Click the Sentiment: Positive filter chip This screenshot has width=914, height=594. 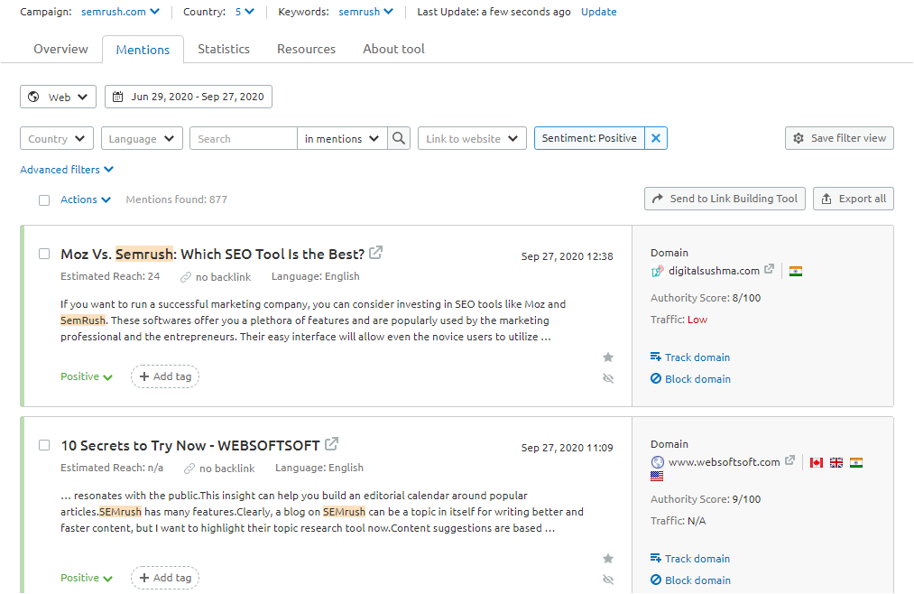point(589,138)
